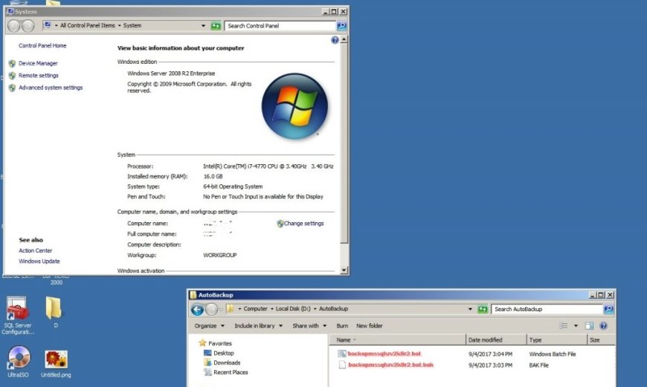Select Desktop in Favorites tree
This screenshot has width=647, height=387.
[224, 354]
